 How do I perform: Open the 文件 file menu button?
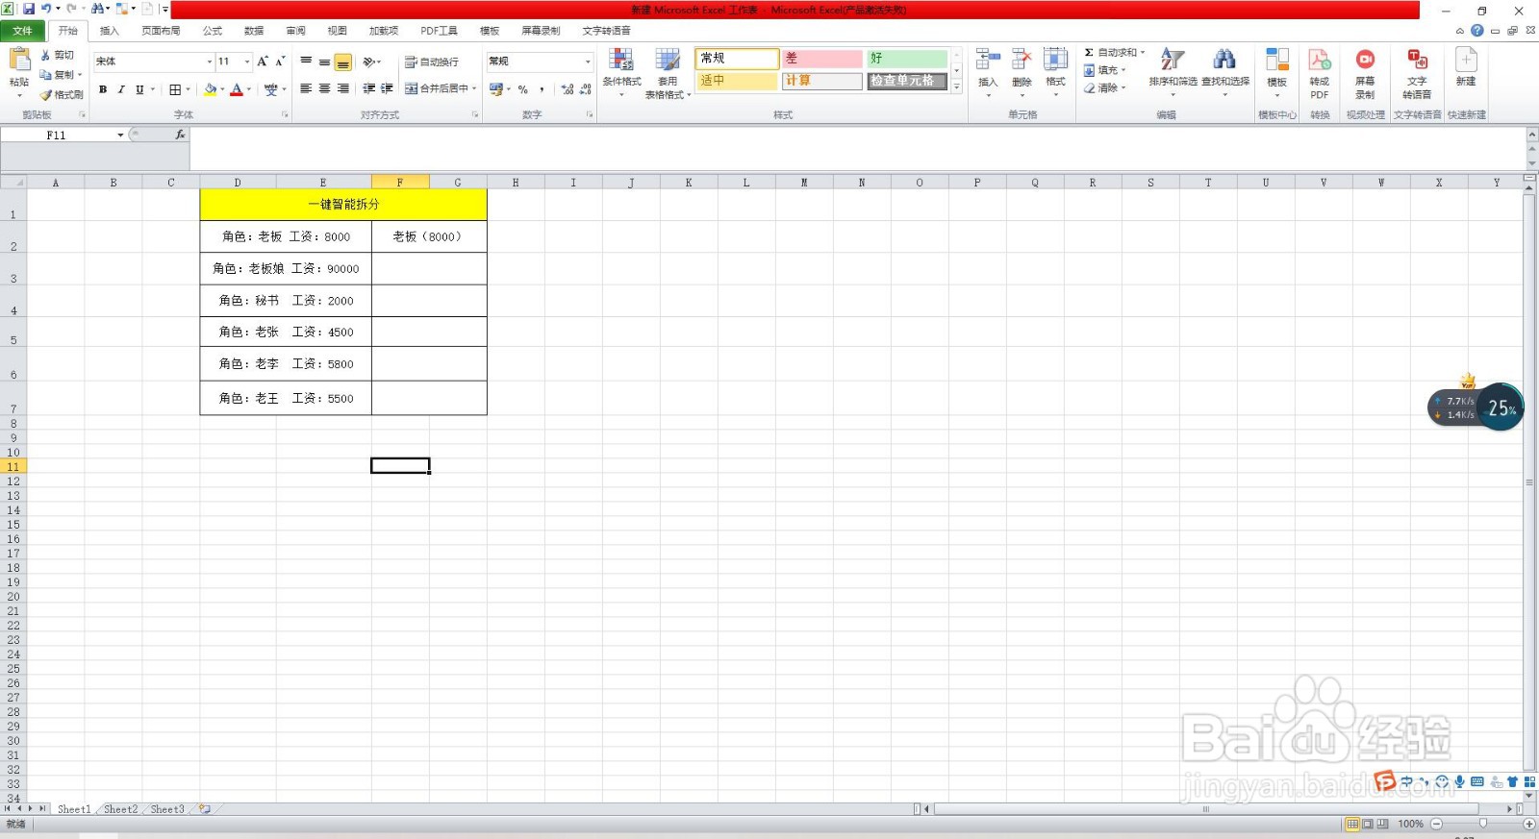tap(22, 31)
